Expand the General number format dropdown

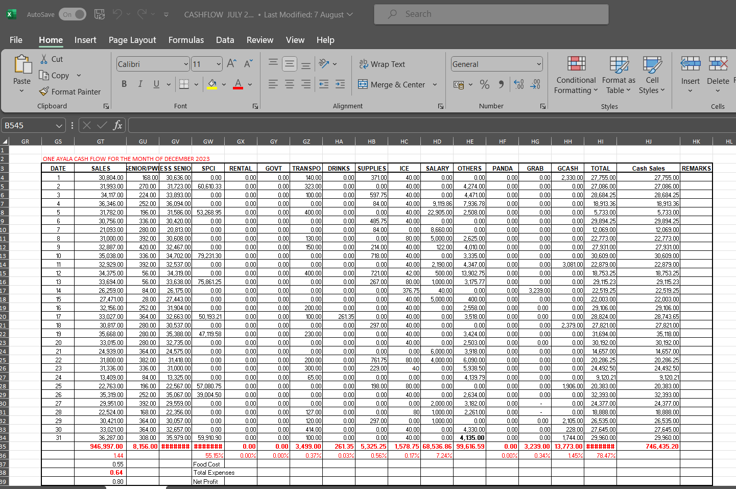point(538,64)
